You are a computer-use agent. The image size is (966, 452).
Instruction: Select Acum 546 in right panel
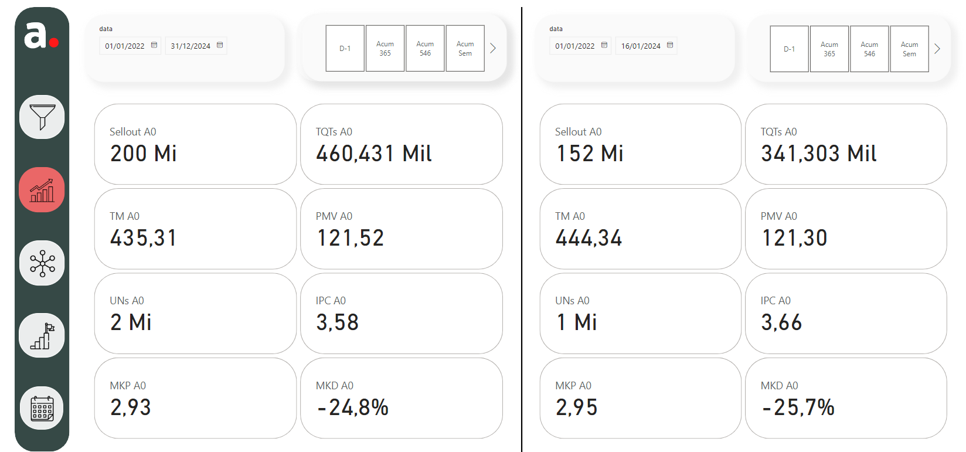click(869, 49)
